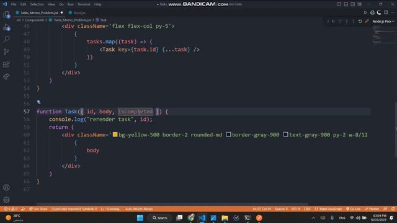This screenshot has height=223, width=397.
Task: Click the isCompleted parameter on line 57
Action: pyautogui.click(x=135, y=111)
